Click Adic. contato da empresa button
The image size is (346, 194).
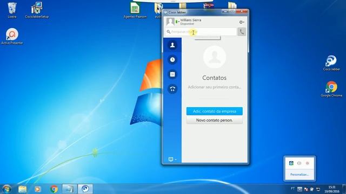(214, 112)
